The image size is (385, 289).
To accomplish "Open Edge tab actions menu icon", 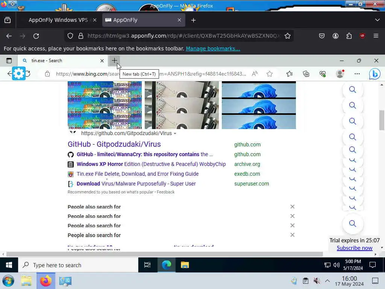I will coord(9,61).
